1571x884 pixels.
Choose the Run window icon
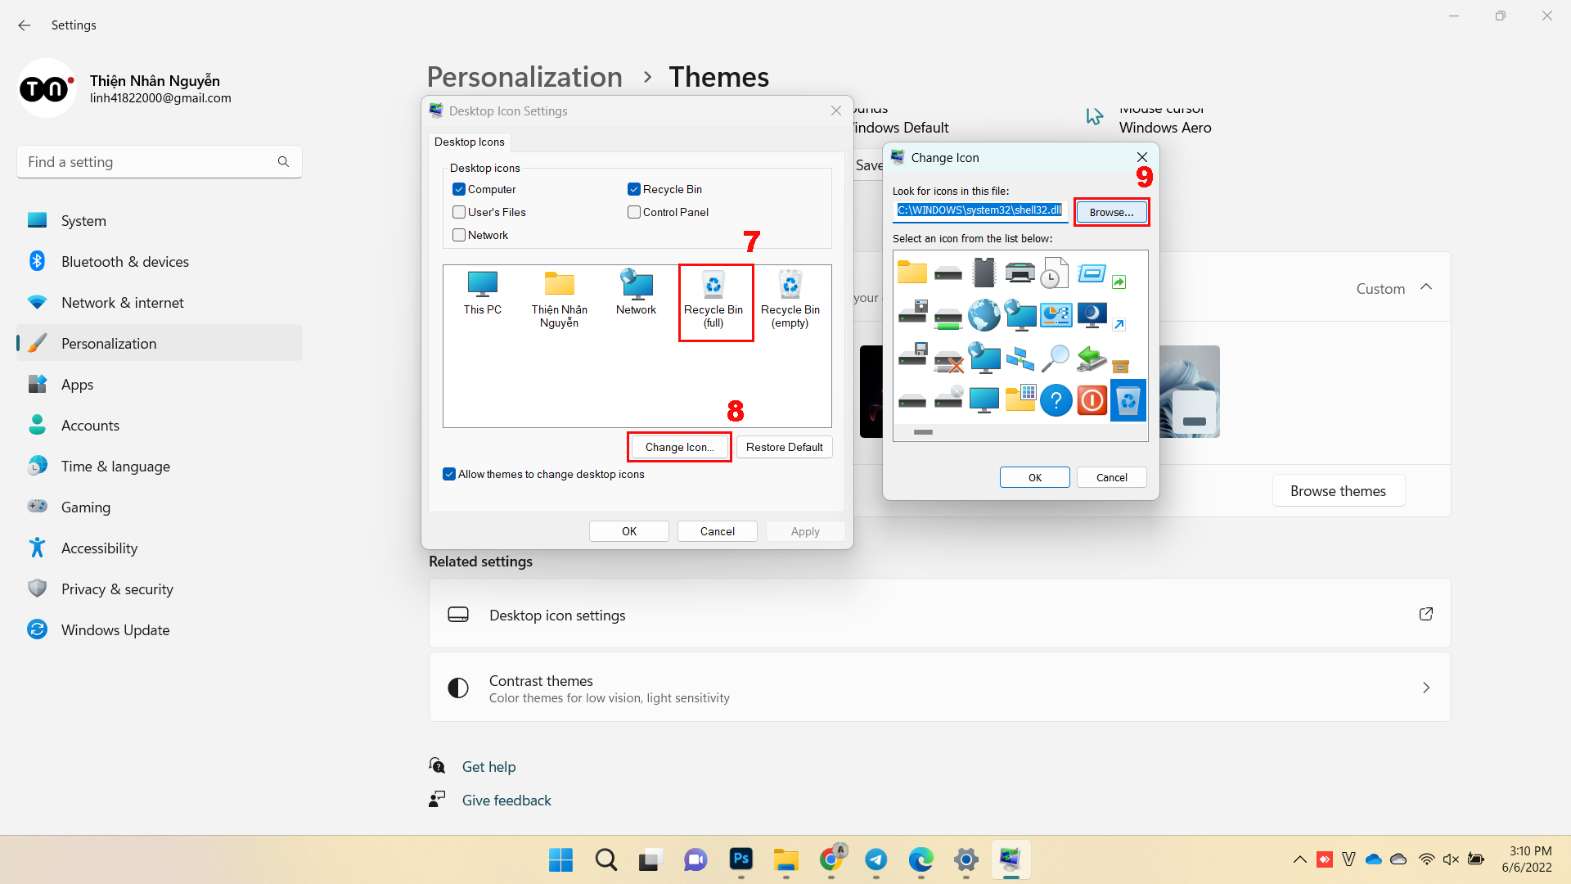pyautogui.click(x=1092, y=273)
